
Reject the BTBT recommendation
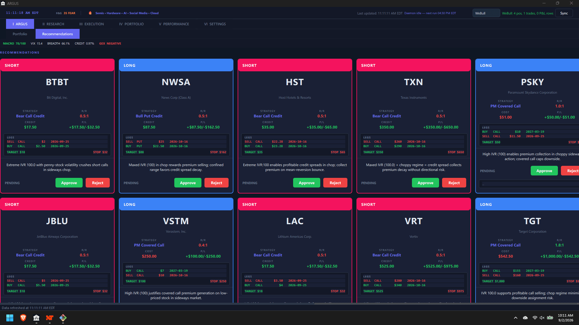tap(98, 183)
